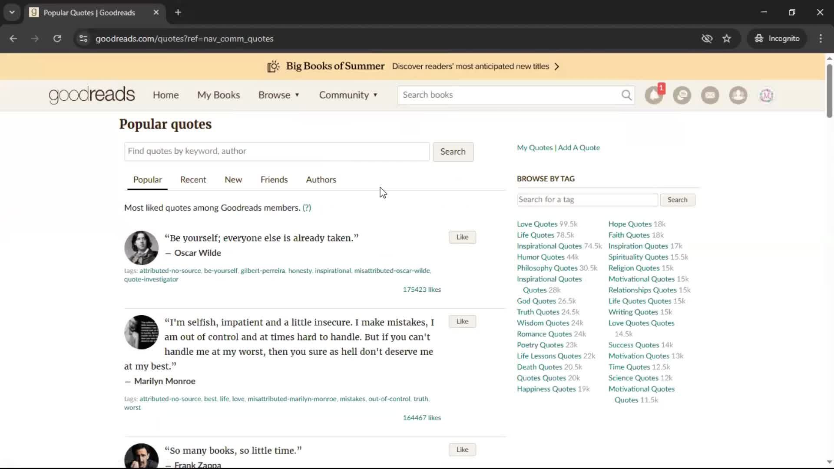This screenshot has height=469, width=834.
Task: Click the Incognito indicator
Action: point(777,39)
